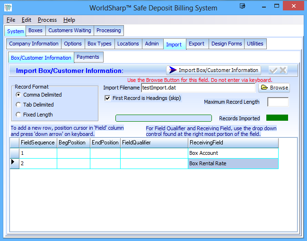Switch to the Payments tab

[x=88, y=57]
